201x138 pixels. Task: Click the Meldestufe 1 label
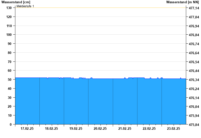point(25,6)
